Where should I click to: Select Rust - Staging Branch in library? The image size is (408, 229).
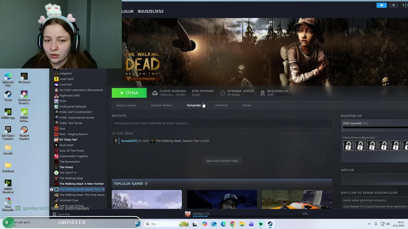(73, 134)
